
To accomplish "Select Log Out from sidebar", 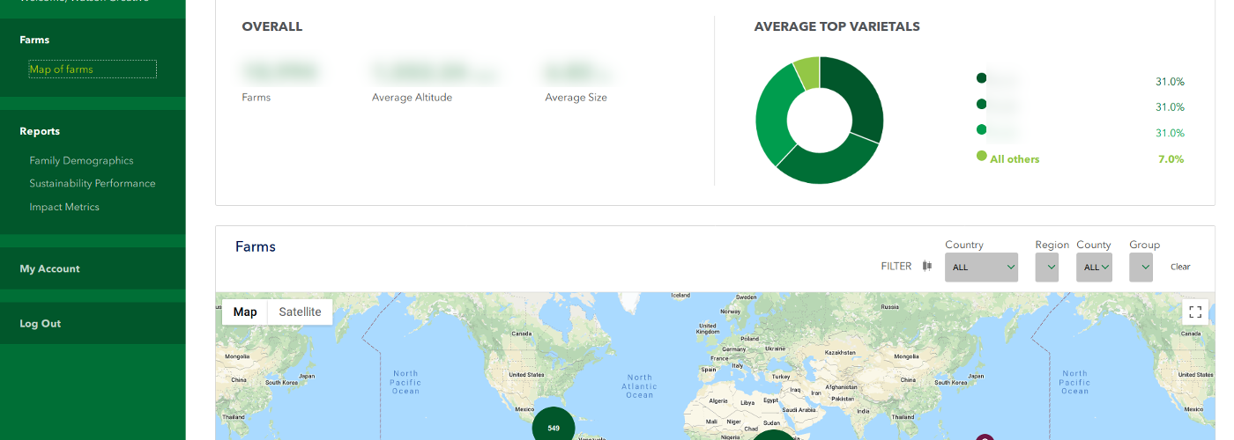I will pos(41,323).
